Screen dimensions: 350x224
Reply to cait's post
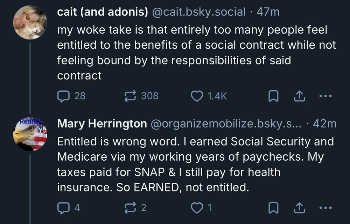click(64, 96)
